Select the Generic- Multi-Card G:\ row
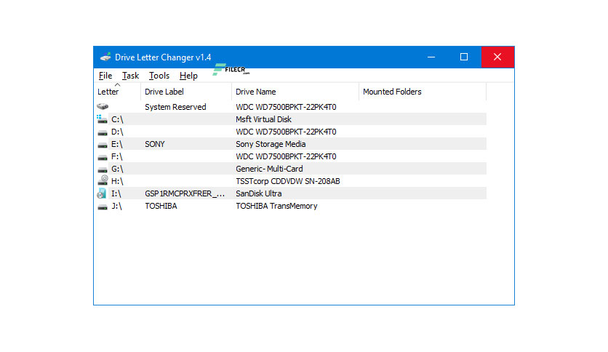The width and height of the screenshot is (608, 352). pyautogui.click(x=290, y=169)
